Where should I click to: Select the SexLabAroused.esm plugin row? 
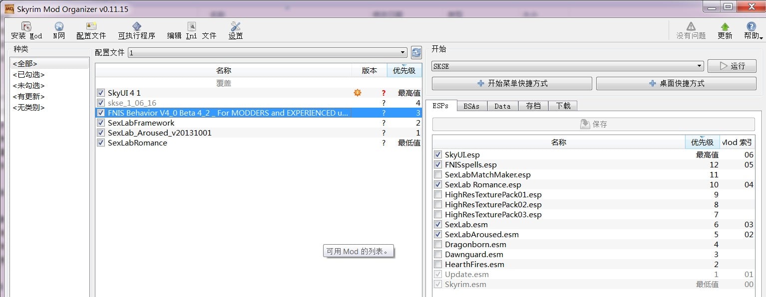tap(594, 234)
